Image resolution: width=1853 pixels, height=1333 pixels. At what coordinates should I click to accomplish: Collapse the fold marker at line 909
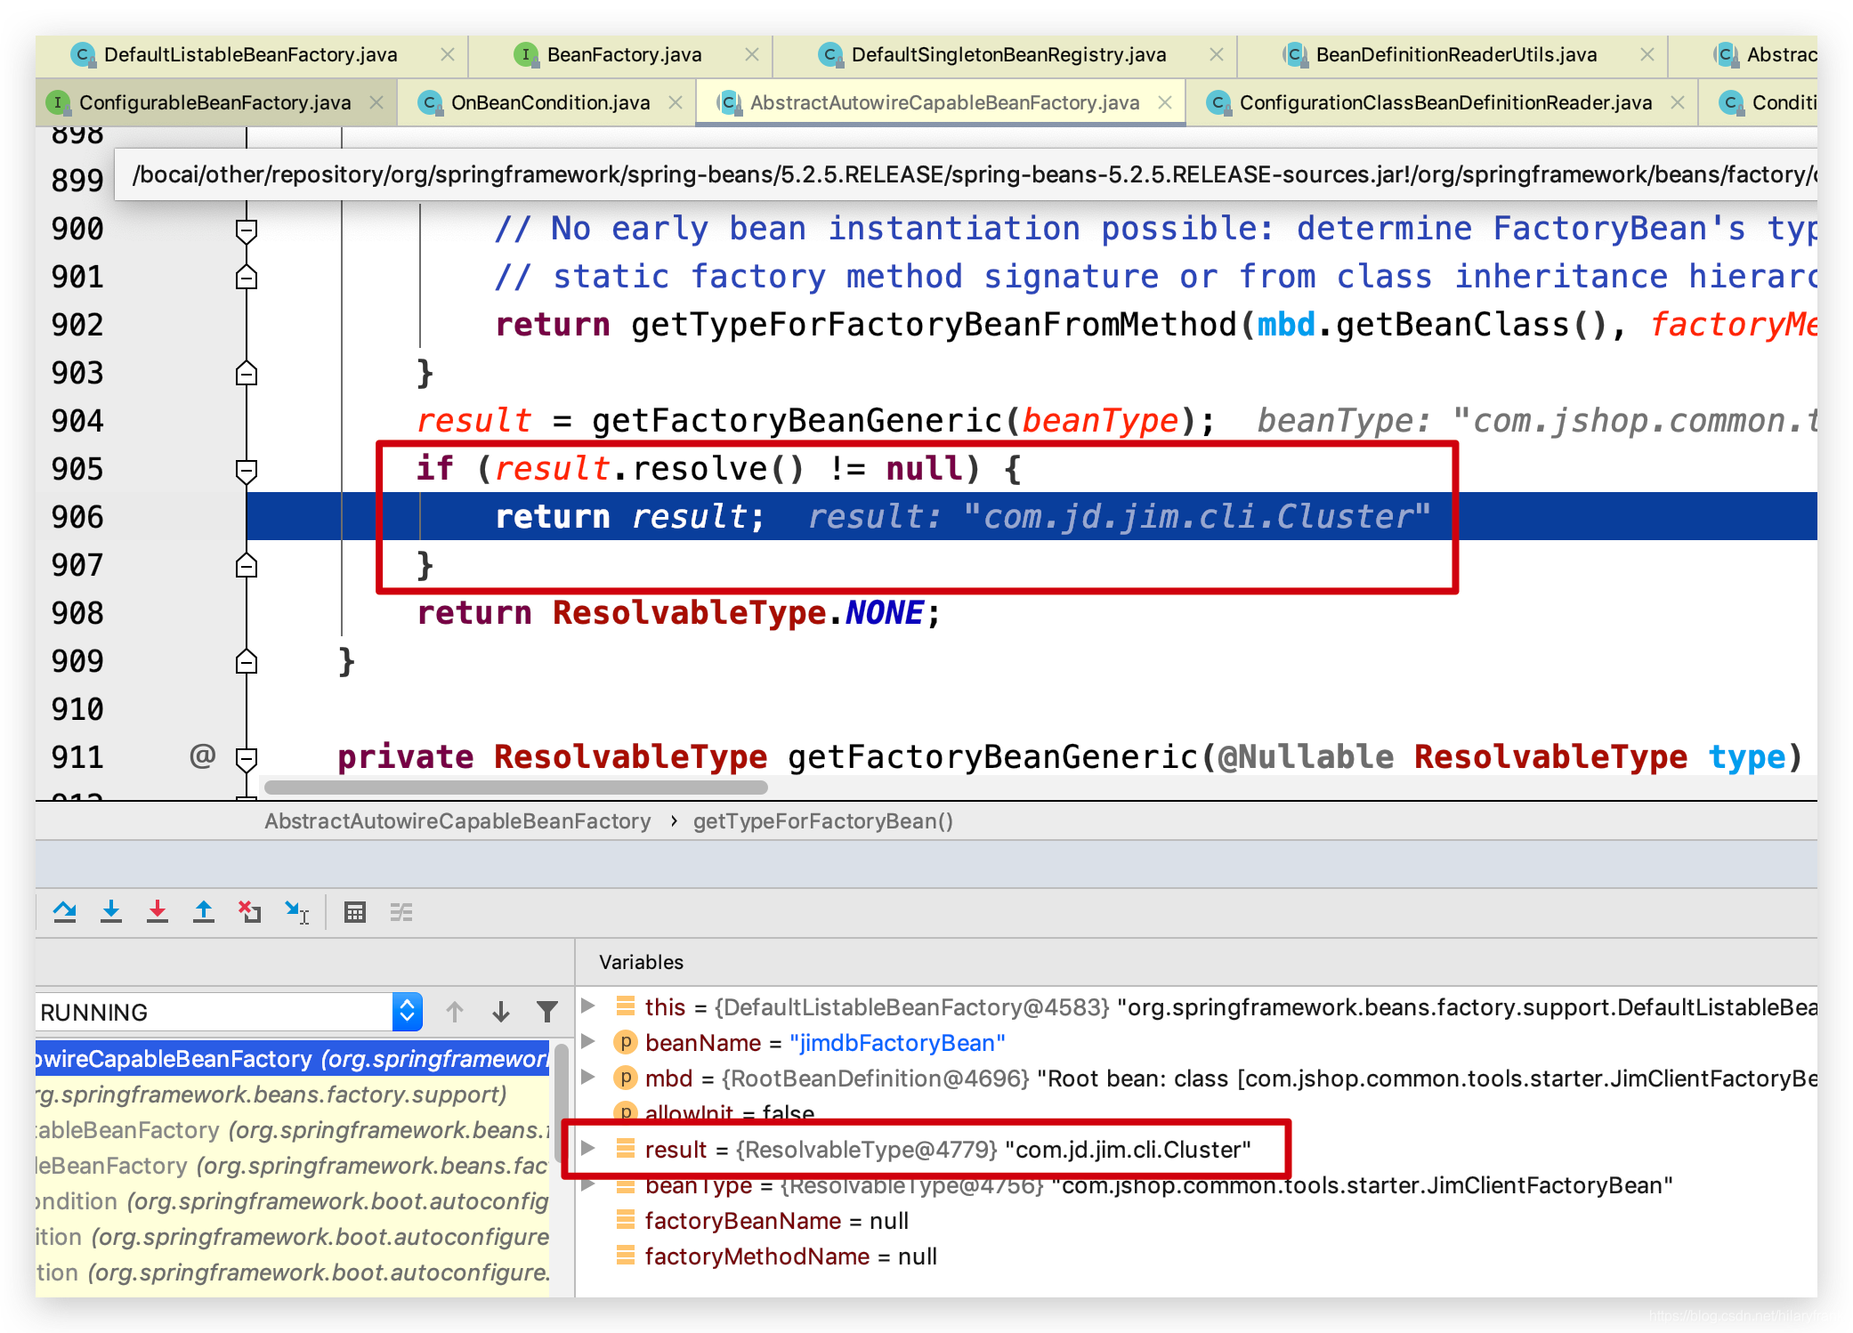pos(247,661)
